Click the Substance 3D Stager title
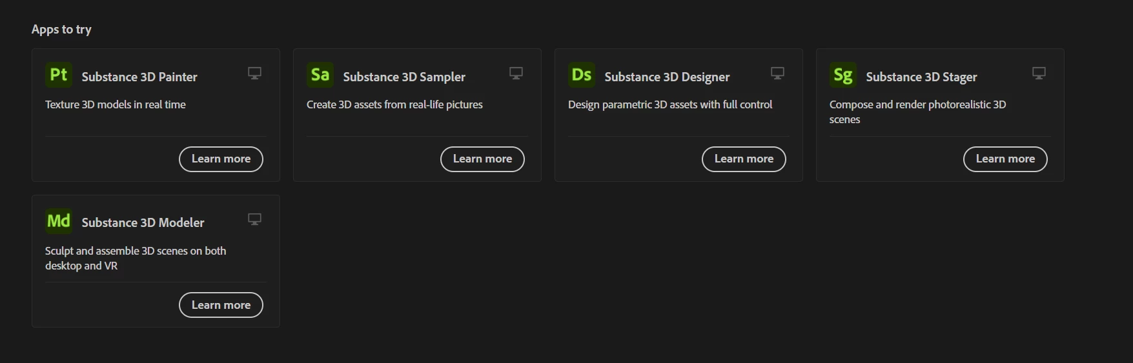 point(921,77)
